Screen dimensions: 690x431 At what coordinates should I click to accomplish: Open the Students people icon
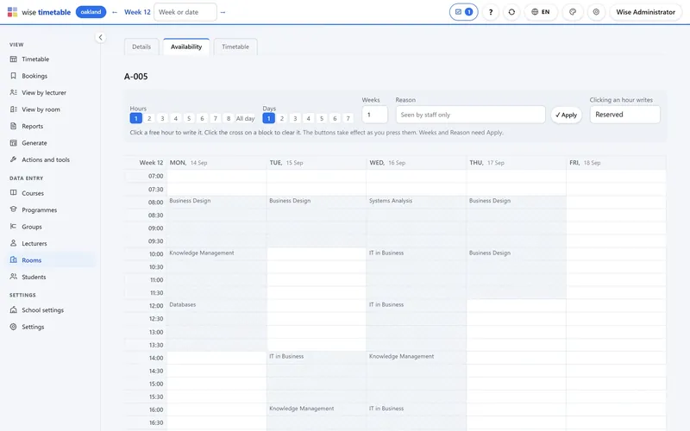point(14,277)
